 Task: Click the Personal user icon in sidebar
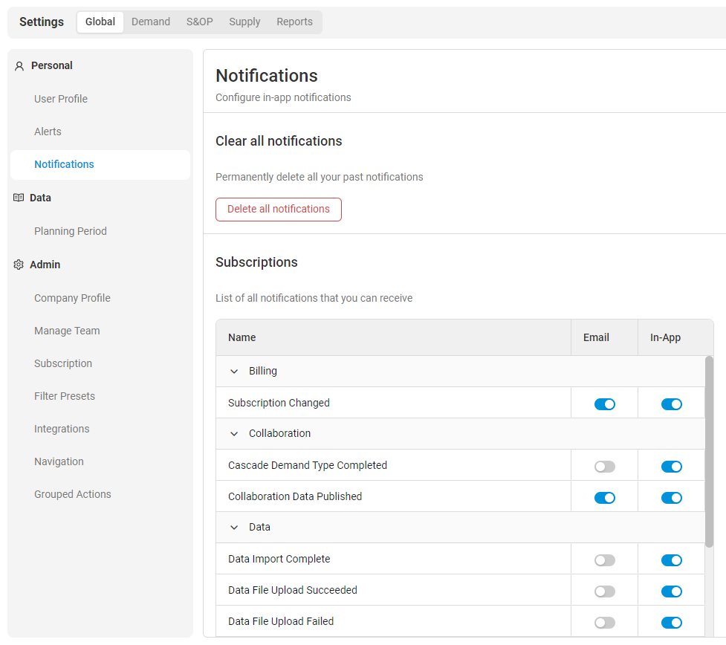pos(19,66)
